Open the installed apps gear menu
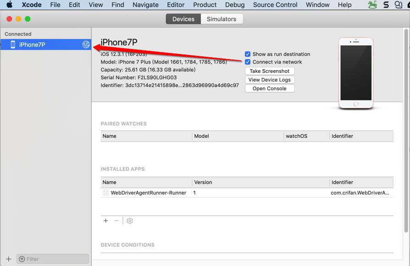 (x=130, y=221)
